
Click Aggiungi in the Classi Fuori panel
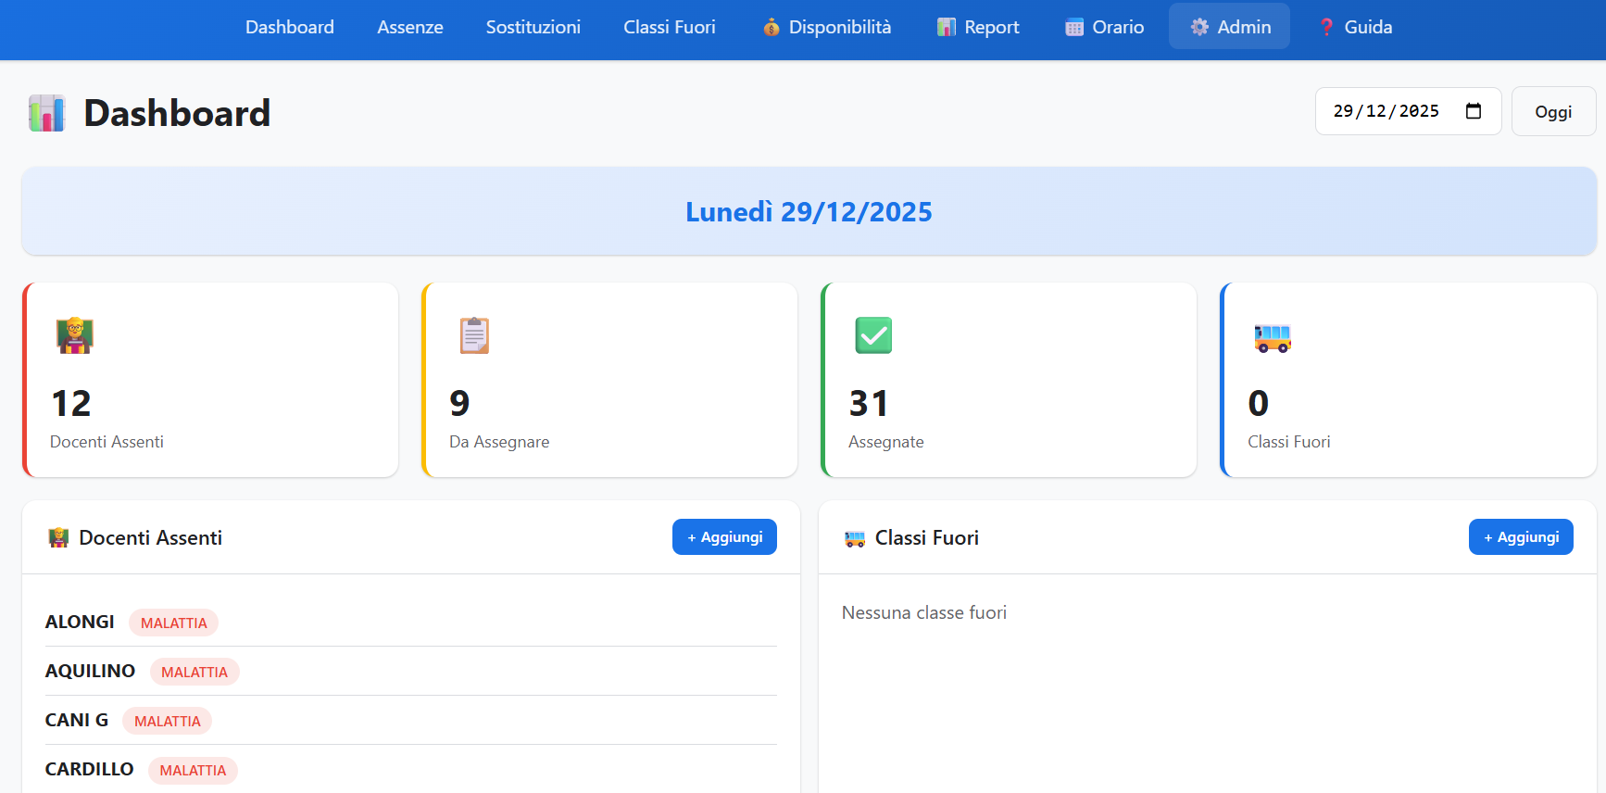1520,537
